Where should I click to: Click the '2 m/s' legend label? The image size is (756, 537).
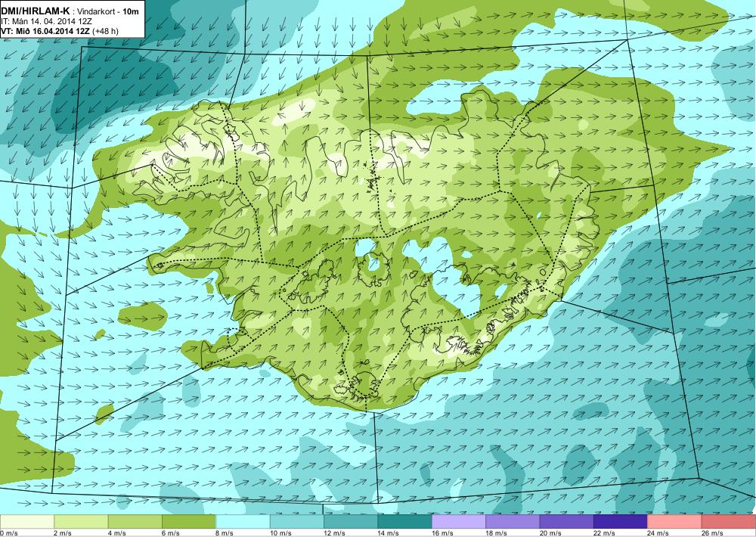click(63, 533)
